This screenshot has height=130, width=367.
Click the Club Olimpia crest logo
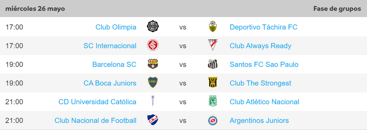point(153,27)
